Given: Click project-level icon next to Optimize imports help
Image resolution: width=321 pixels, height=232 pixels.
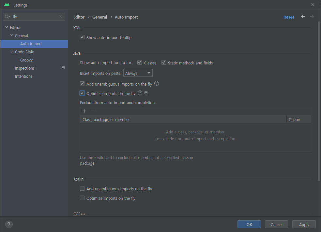Looking at the screenshot, I should coord(146,93).
